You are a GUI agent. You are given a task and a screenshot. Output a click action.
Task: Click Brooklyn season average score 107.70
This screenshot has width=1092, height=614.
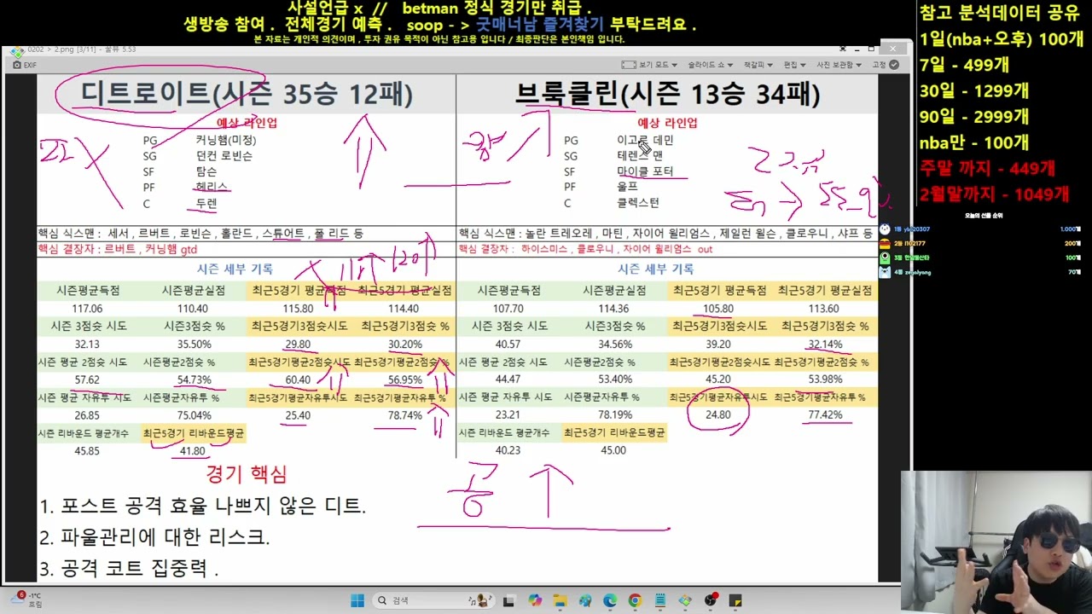click(508, 309)
